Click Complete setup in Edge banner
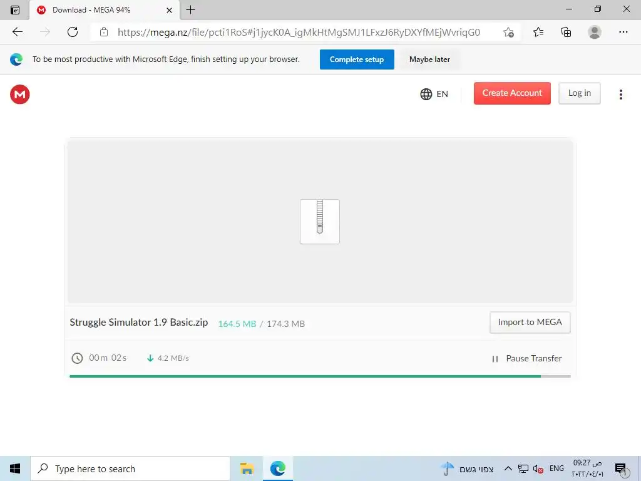The width and height of the screenshot is (641, 481). pos(357,59)
